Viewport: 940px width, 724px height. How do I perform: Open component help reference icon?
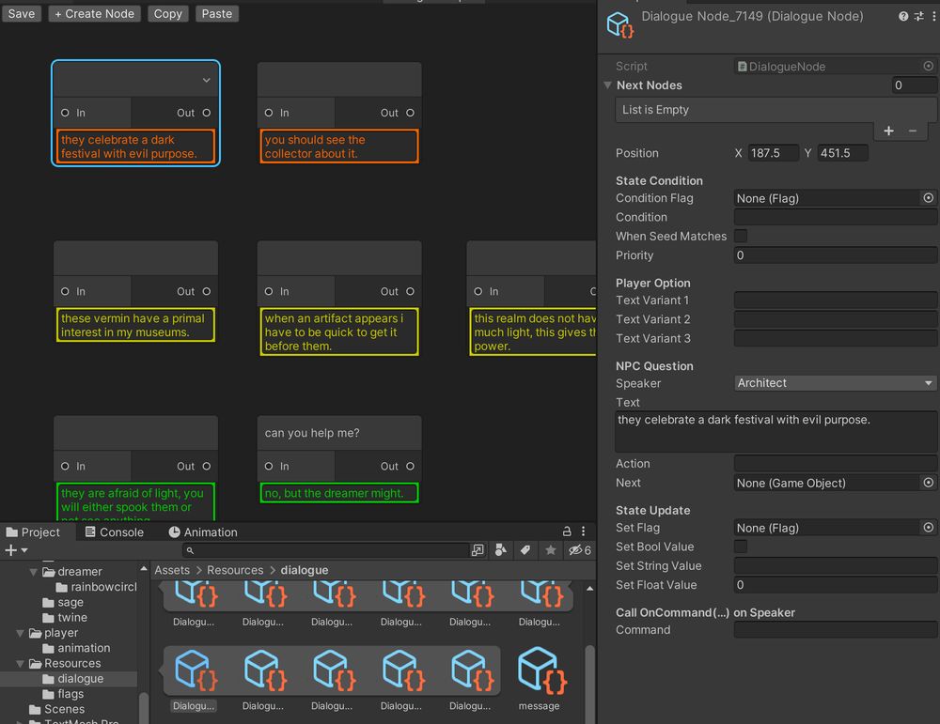(x=903, y=17)
